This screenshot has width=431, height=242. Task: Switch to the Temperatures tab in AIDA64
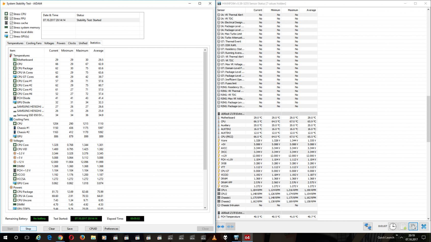15,43
